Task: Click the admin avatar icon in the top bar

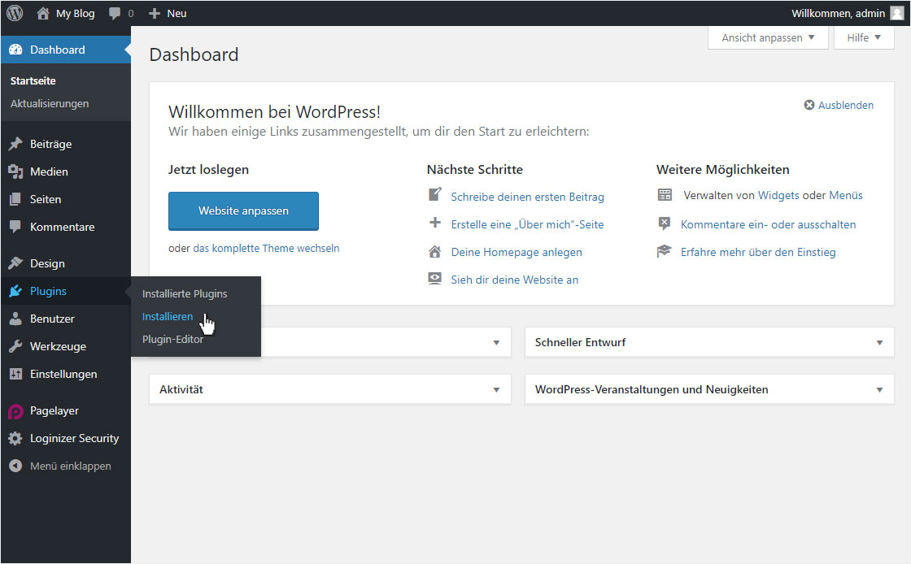Action: (897, 13)
